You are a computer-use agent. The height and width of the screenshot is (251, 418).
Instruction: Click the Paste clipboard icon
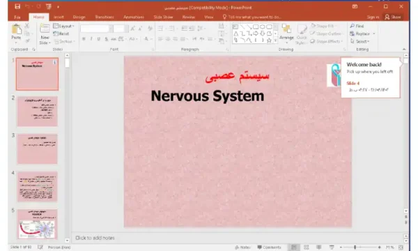click(17, 29)
